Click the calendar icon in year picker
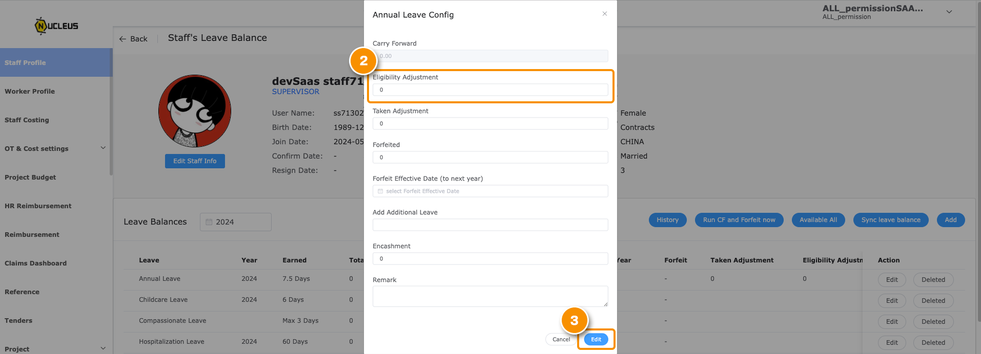This screenshot has height=354, width=981. pyautogui.click(x=209, y=222)
